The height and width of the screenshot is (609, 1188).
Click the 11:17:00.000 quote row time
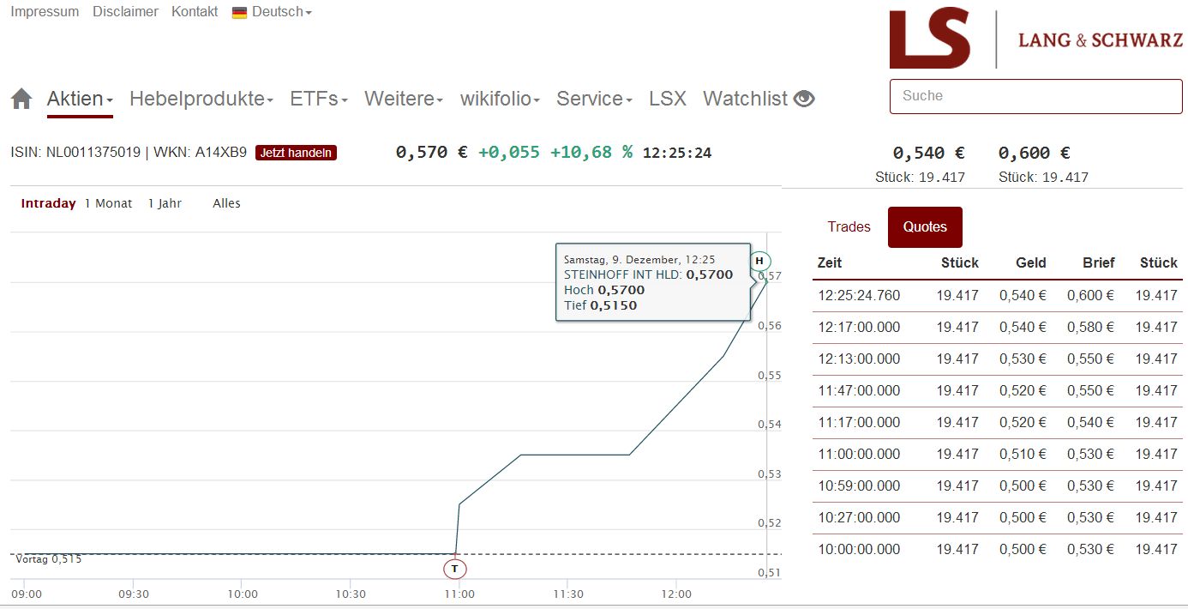coord(859,423)
